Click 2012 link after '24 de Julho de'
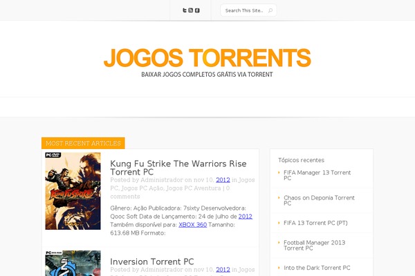Image resolution: width=415 pixels, height=276 pixels. 246,216
